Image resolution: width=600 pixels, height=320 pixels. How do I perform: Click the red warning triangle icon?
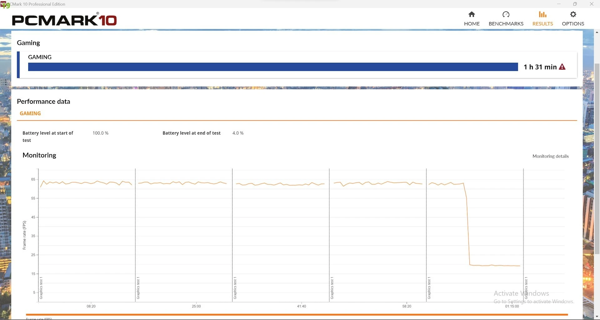(562, 67)
